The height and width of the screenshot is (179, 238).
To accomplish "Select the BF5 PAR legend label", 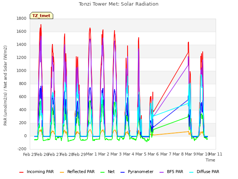I will tap(175, 172).
